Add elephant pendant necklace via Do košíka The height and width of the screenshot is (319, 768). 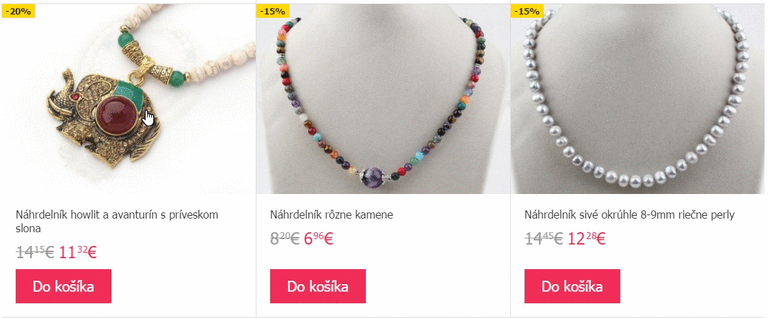63,286
